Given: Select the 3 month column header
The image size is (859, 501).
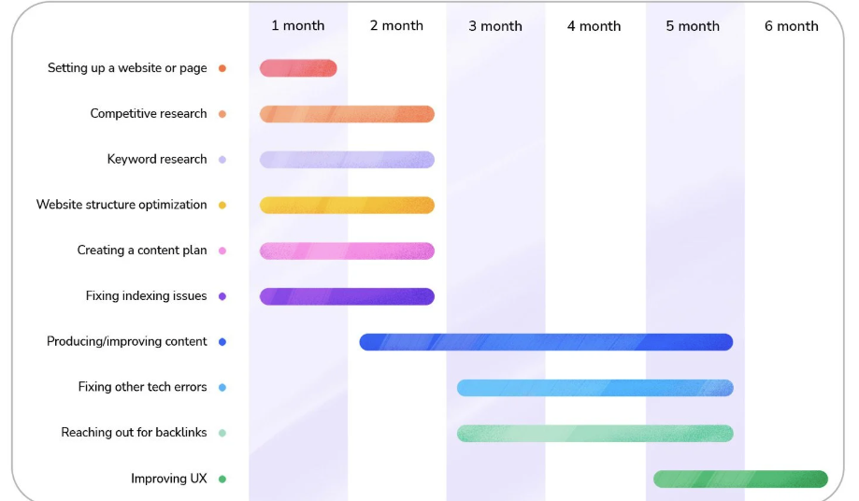Looking at the screenshot, I should tap(495, 26).
